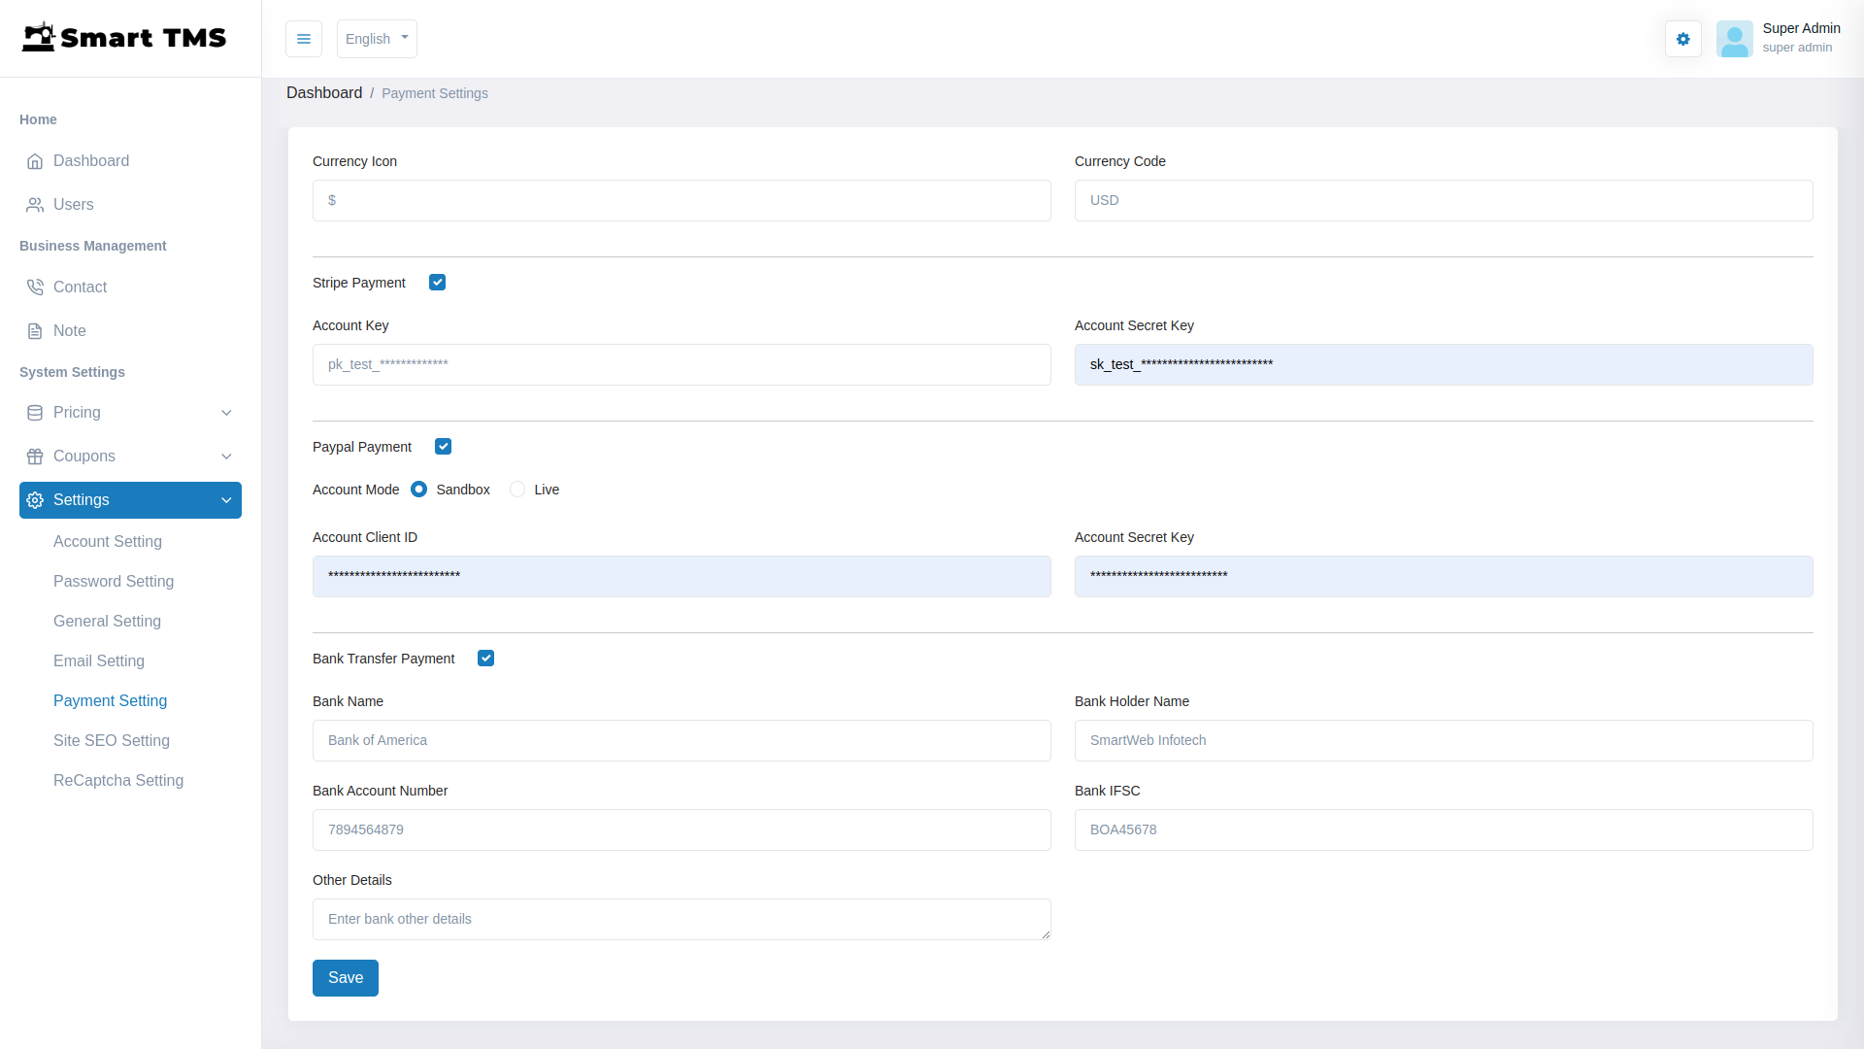Select Site SEO Setting in sidebar

tap(112, 740)
